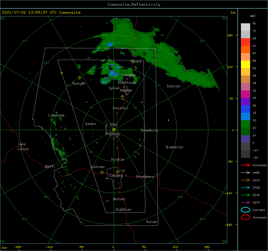
Task: Click the yellow diamond marker in Calgary
Action: click(x=118, y=172)
